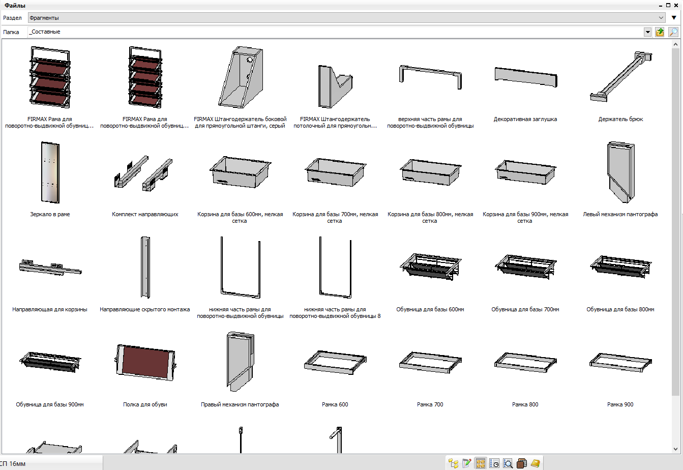Viewport: 683px width, 470px height.
Task: Expand the Папка folder dropdown arrow
Action: (x=647, y=32)
